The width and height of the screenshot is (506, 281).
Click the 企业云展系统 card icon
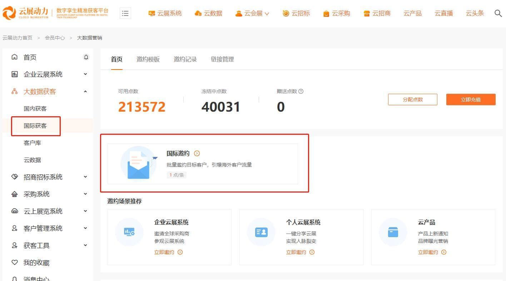point(129,232)
